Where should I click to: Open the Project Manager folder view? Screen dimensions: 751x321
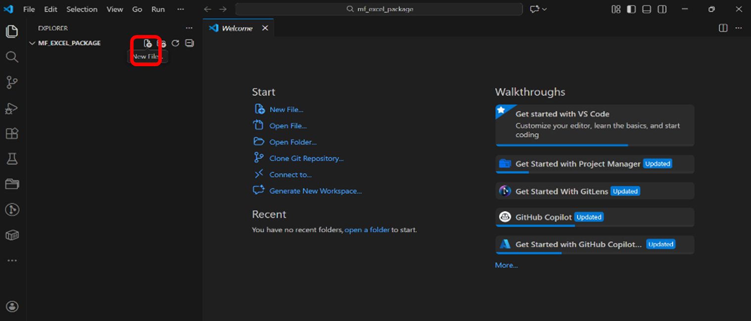[x=12, y=184]
